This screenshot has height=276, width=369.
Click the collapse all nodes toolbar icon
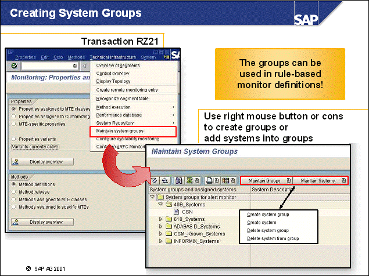pos(166,180)
